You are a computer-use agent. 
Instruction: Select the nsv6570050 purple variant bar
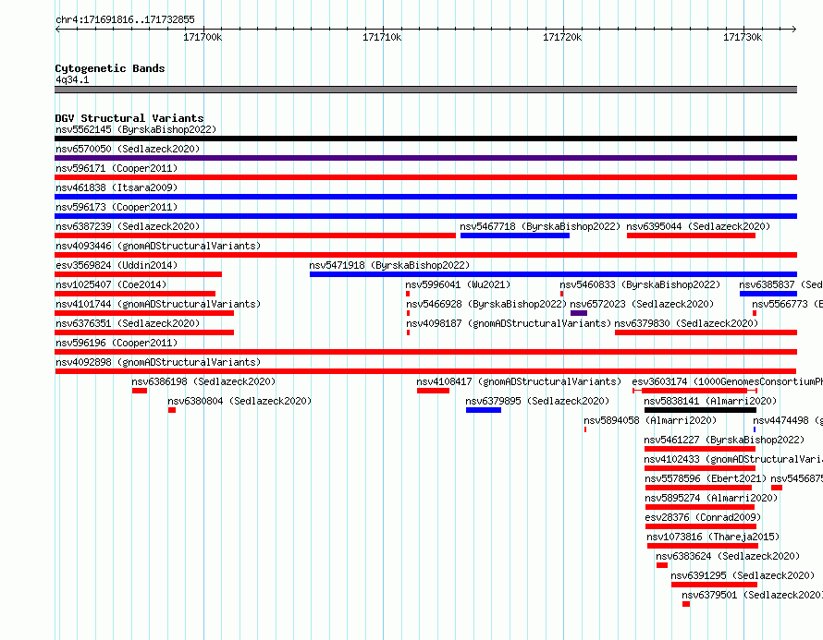425,158
